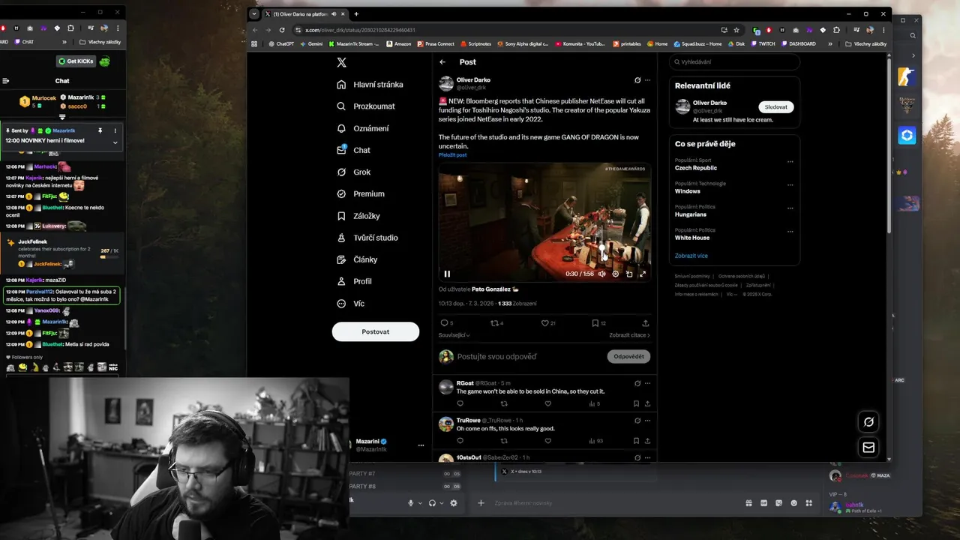Open Hlavní stránka in X sidebar

(370, 85)
